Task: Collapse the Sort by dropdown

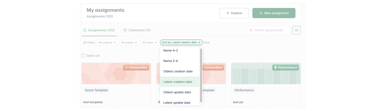Action: click(182, 42)
